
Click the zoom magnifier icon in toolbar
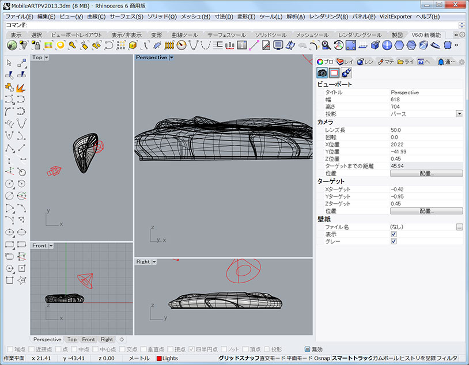(326, 45)
